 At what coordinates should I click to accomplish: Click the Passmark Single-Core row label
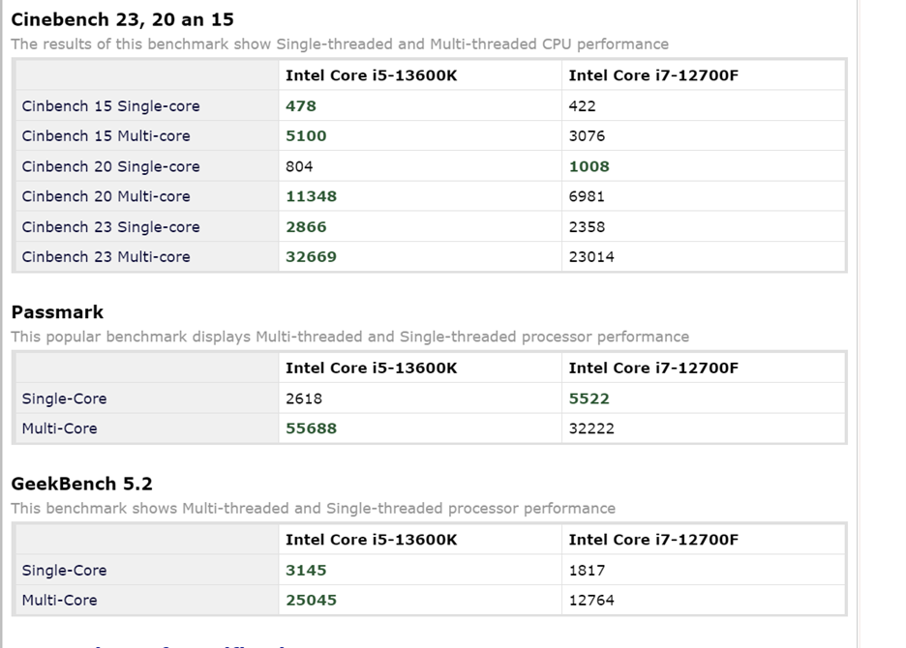(x=64, y=399)
